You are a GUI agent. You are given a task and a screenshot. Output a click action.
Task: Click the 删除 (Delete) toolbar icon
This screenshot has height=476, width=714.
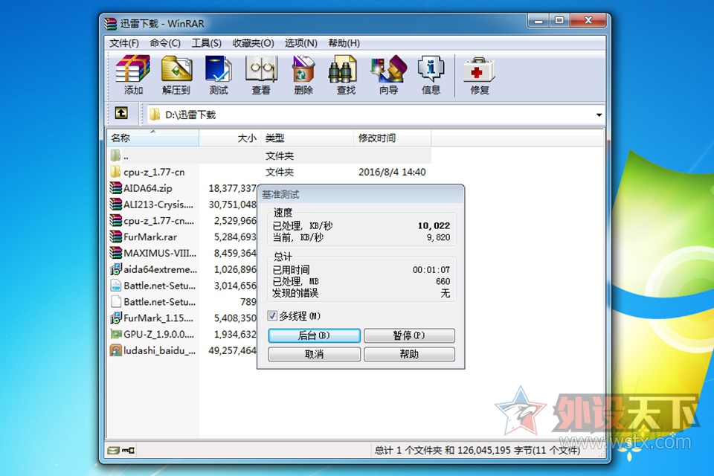303,74
